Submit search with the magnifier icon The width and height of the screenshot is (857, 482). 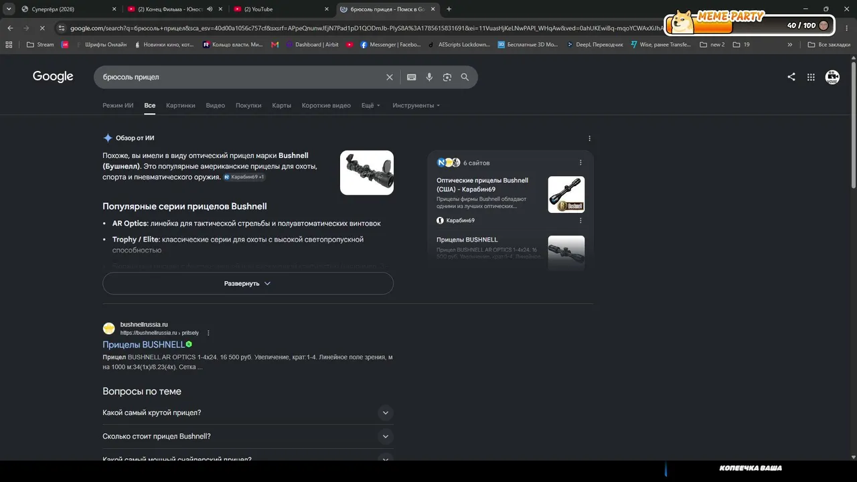(x=465, y=77)
